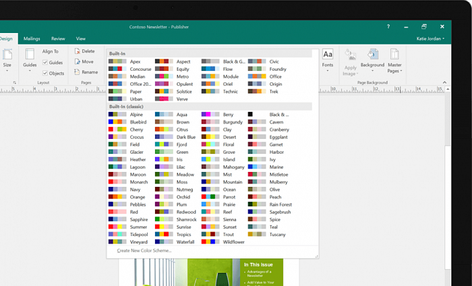Open the Review tab

coord(58,38)
